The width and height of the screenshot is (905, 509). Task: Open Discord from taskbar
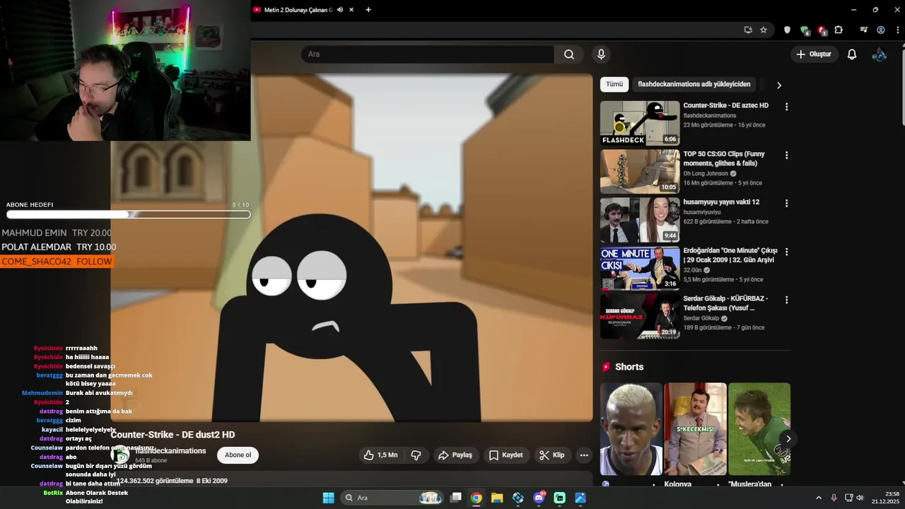coord(539,498)
